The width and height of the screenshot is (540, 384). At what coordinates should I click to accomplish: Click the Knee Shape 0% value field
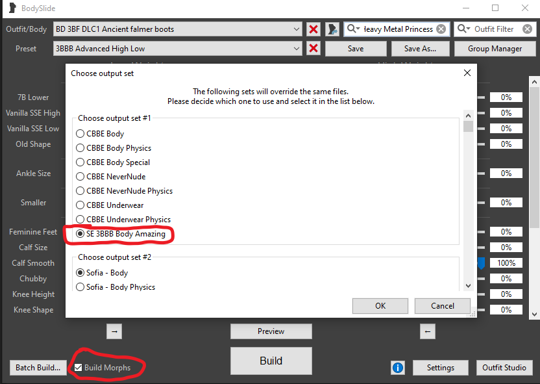tap(506, 309)
